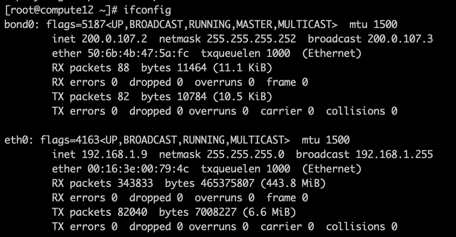Click MAC address 50:6b:4b:47:5a:fc
456x237 pixels.
[138, 54]
